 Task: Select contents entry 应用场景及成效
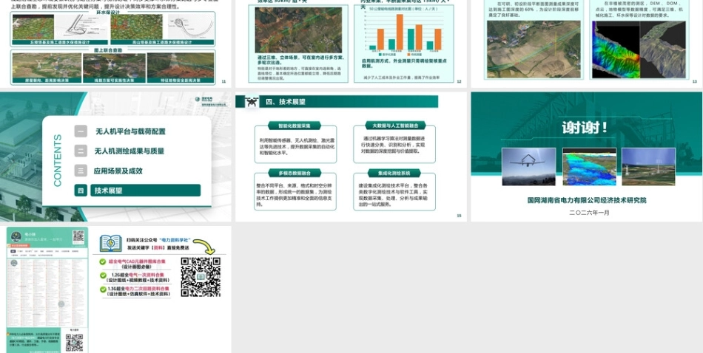pyautogui.click(x=118, y=171)
